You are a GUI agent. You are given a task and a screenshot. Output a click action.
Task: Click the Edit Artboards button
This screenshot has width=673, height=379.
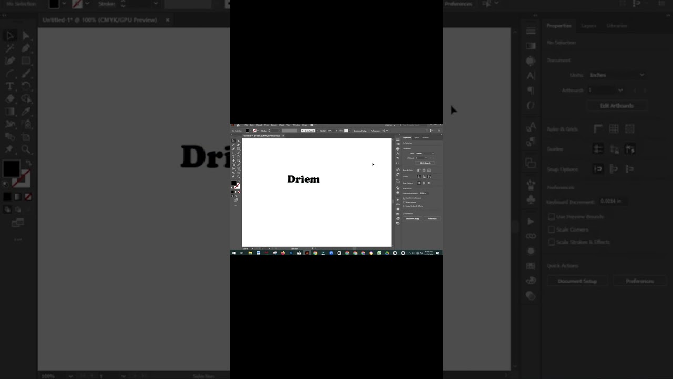pyautogui.click(x=425, y=163)
